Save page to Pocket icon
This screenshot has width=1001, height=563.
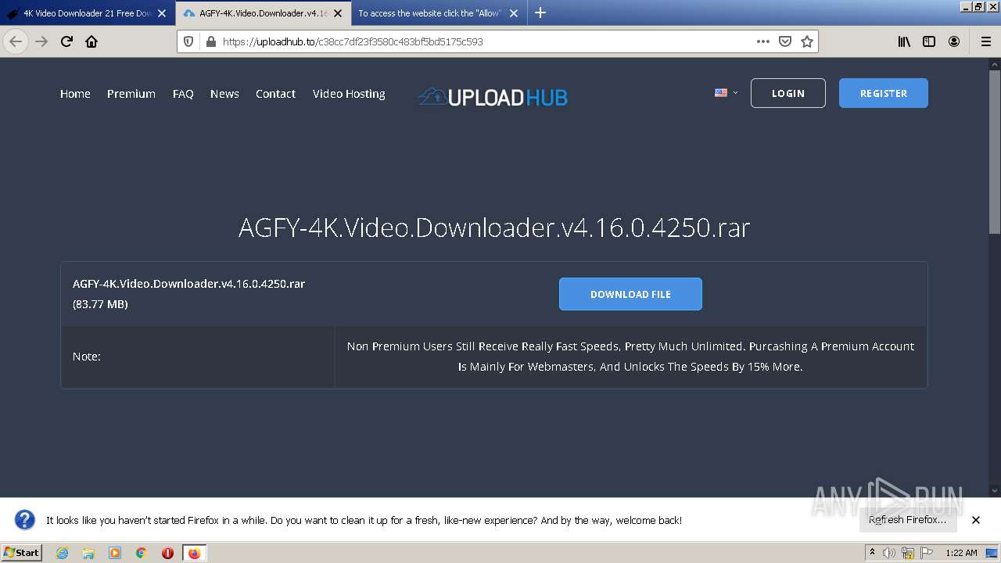click(x=785, y=41)
